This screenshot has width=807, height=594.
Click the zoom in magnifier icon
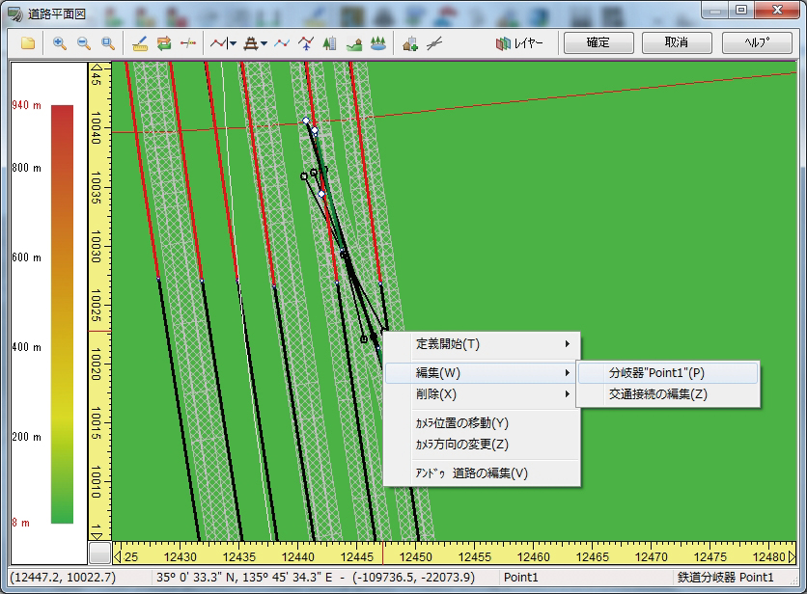pos(59,43)
